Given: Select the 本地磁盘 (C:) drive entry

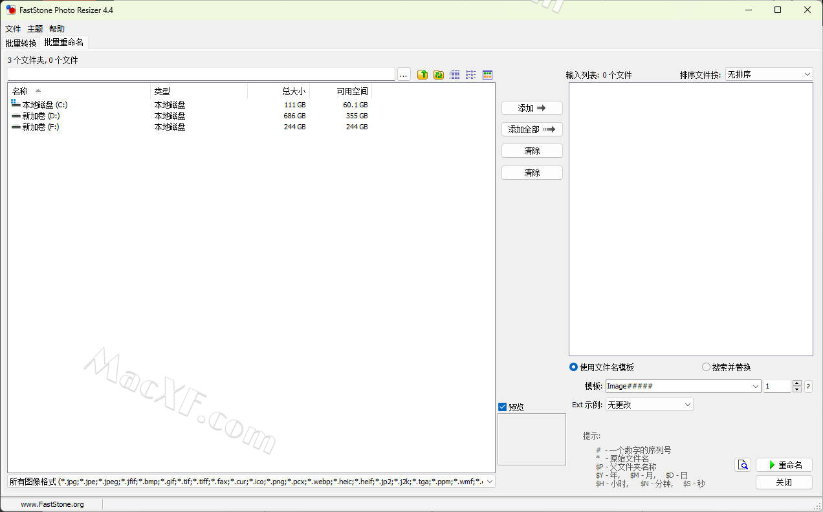Looking at the screenshot, I should (x=45, y=105).
